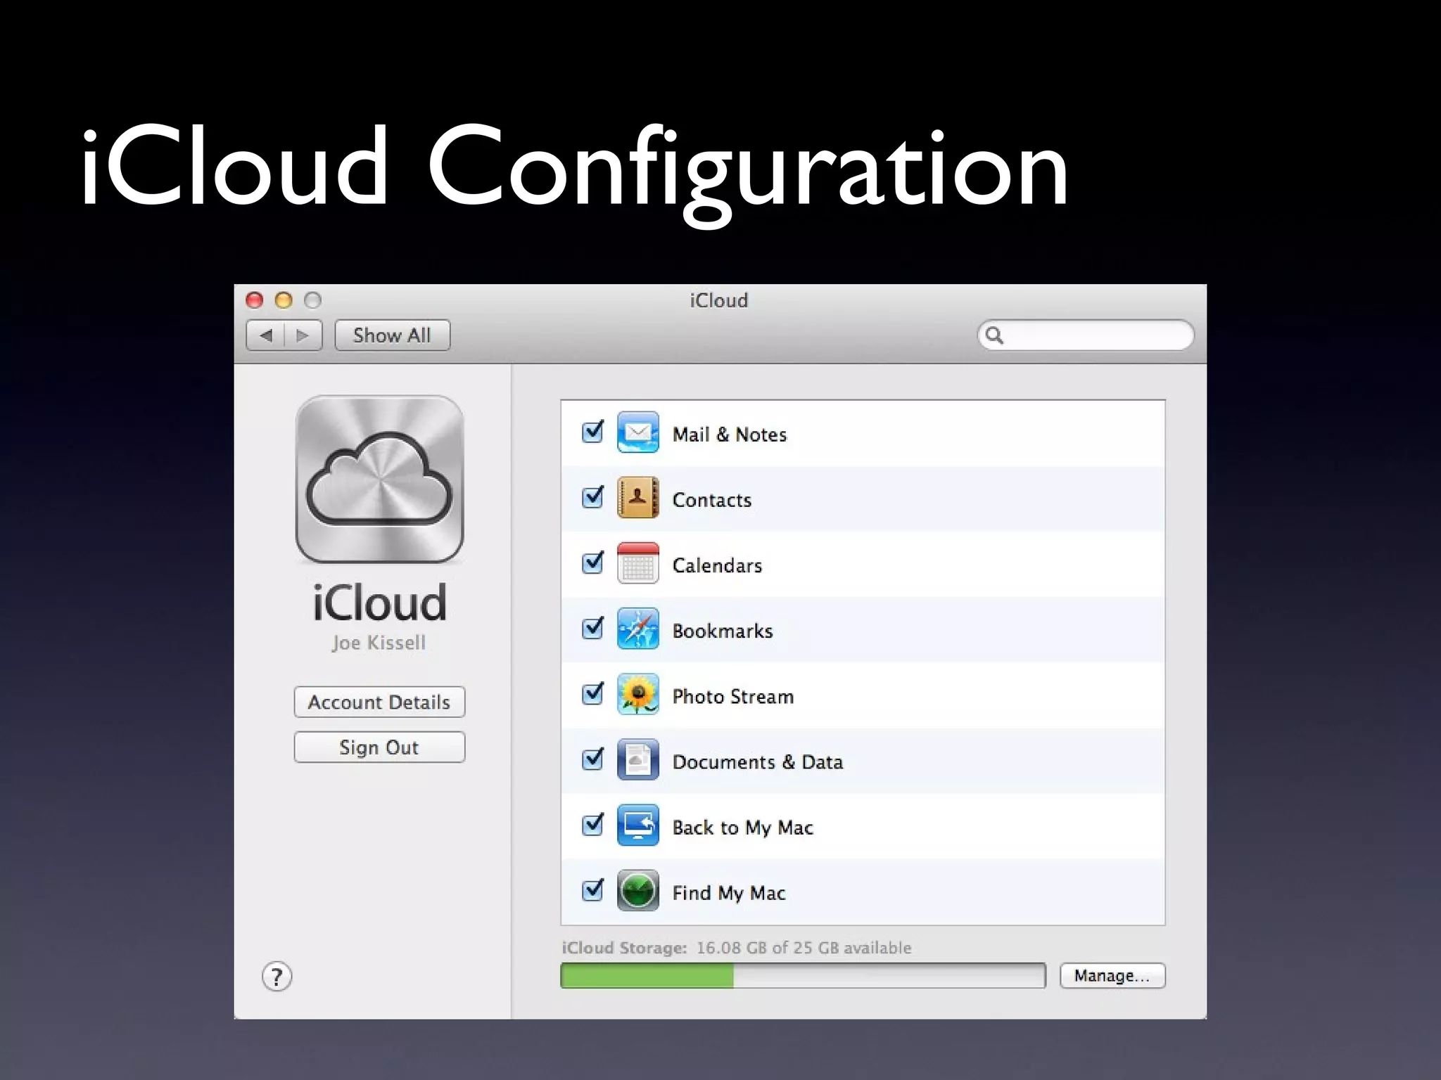This screenshot has height=1080, width=1441.
Task: Open the Manage... storage button
Action: (x=1112, y=976)
